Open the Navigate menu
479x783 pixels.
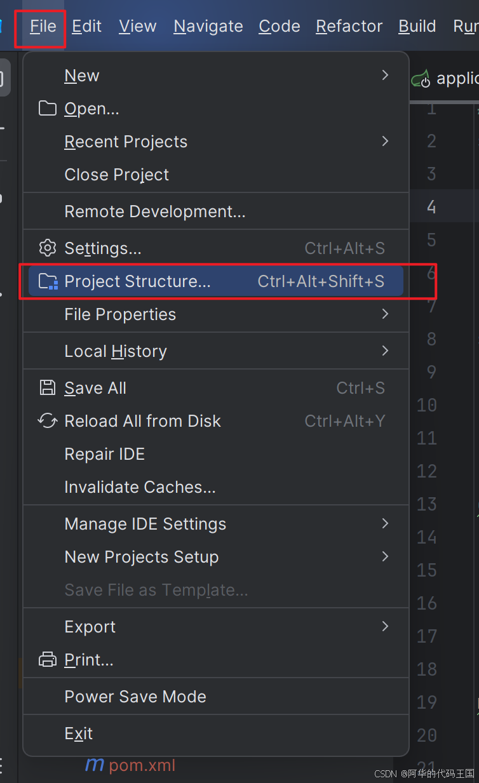(208, 26)
